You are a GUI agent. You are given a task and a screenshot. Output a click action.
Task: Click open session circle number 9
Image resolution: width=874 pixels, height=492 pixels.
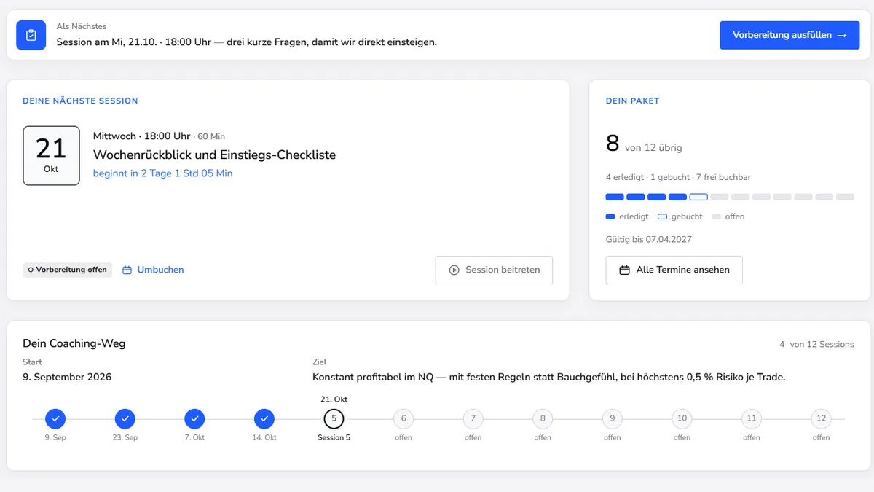(x=613, y=419)
